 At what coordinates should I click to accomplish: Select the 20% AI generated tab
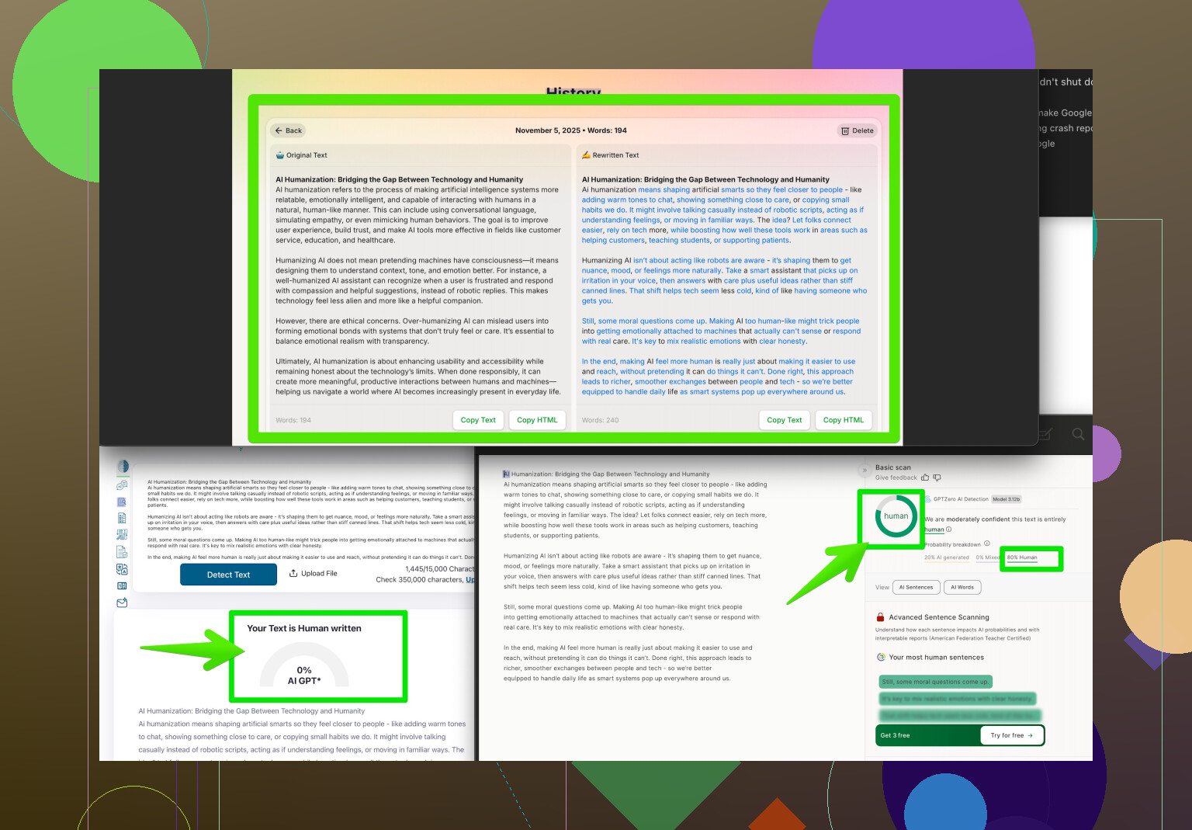click(x=946, y=557)
